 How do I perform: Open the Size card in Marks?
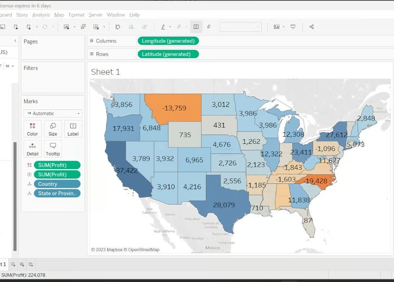53,129
